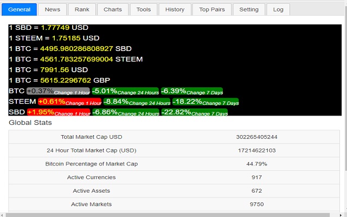Click the horizontal scrollbar left arrow
The width and height of the screenshot is (347, 217).
2,215
